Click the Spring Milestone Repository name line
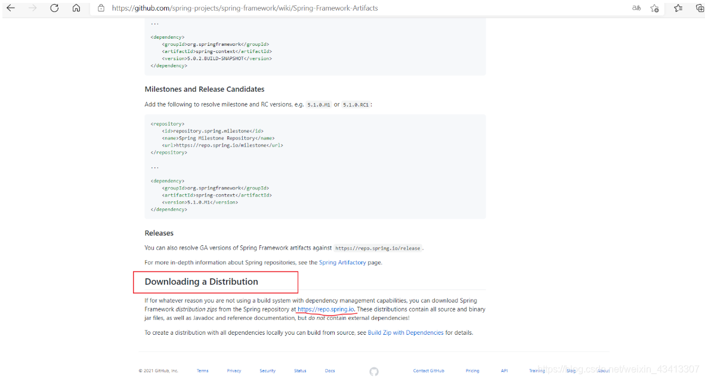The width and height of the screenshot is (705, 380). (x=218, y=138)
